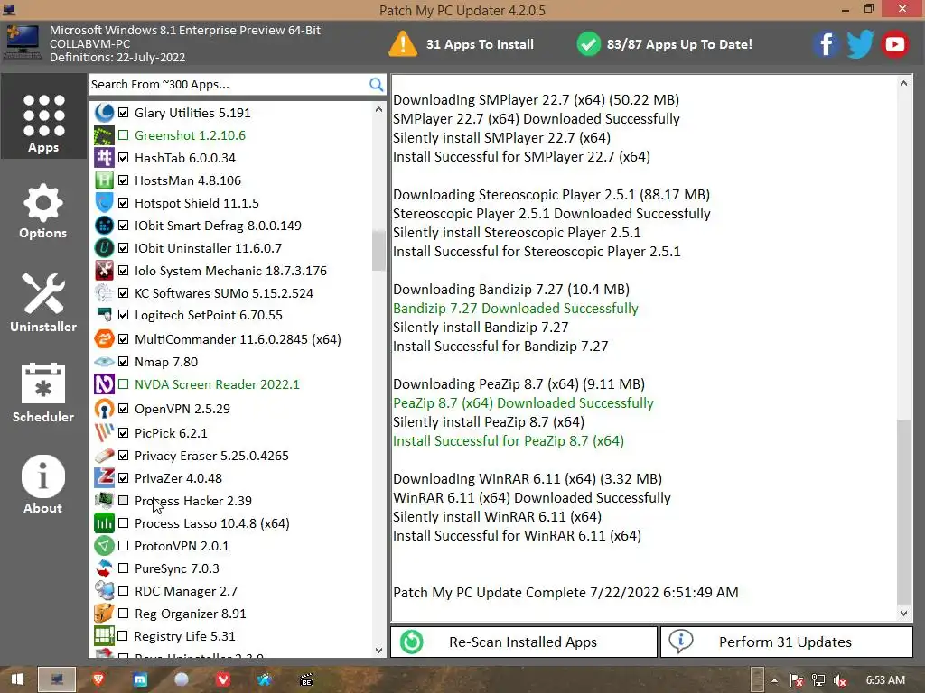925x693 pixels.
Task: Check the Process Hacker 2.39 checkbox
Action: pos(123,501)
